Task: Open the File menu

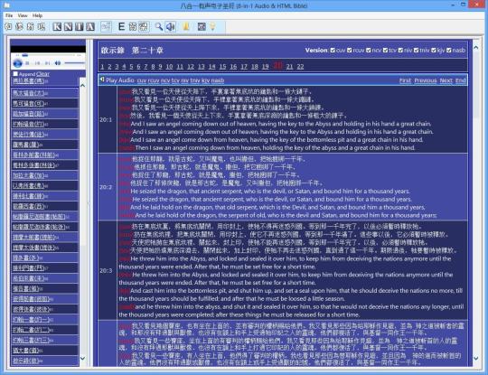Action: point(9,15)
